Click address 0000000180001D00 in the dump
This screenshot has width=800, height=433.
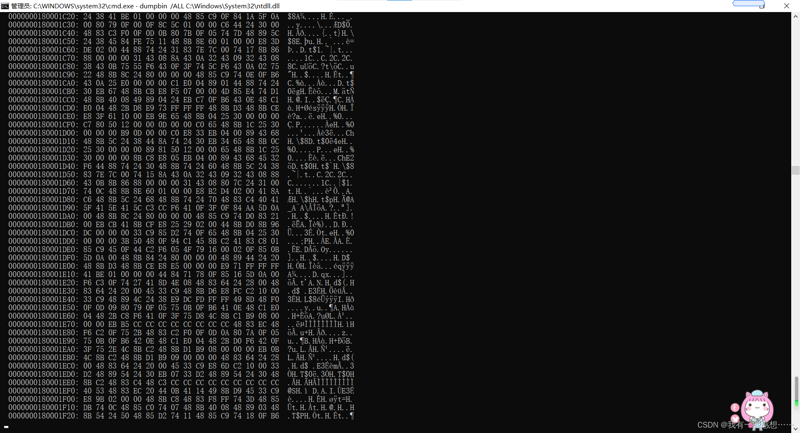pos(43,133)
